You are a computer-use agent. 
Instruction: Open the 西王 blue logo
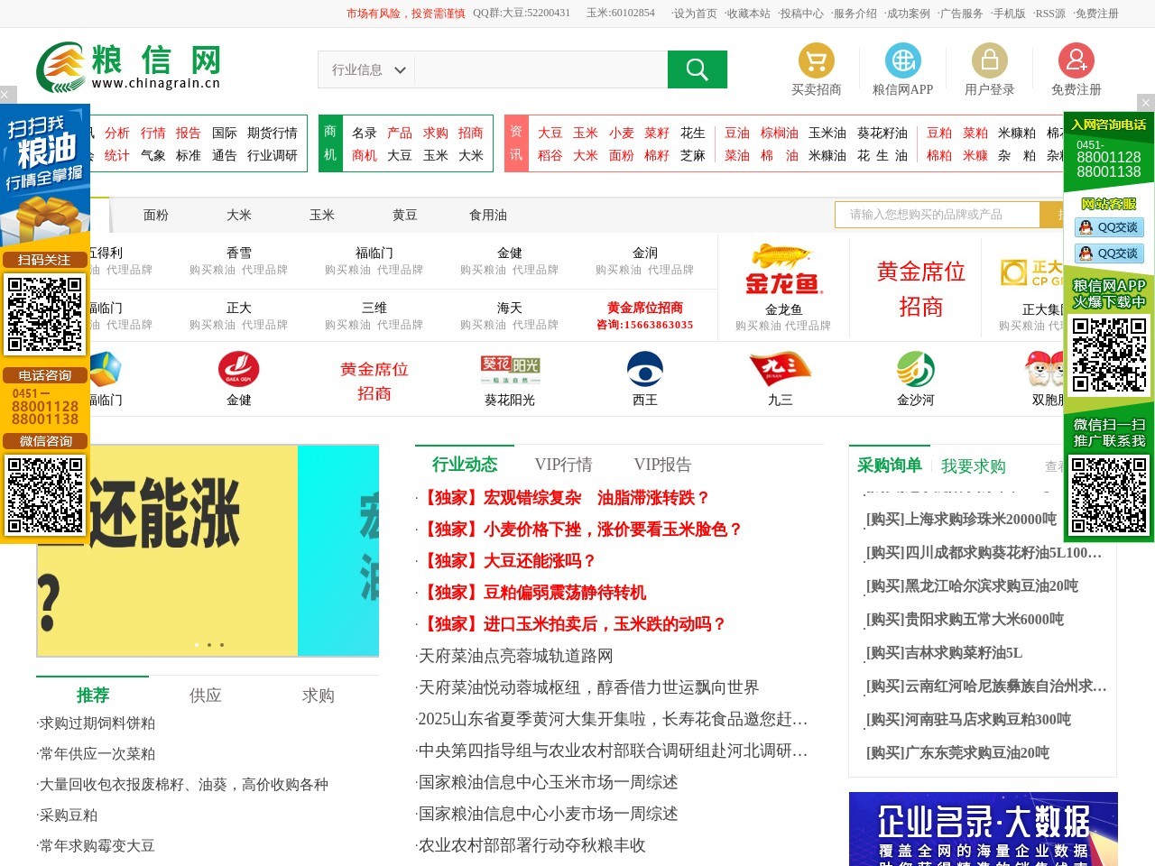click(645, 369)
